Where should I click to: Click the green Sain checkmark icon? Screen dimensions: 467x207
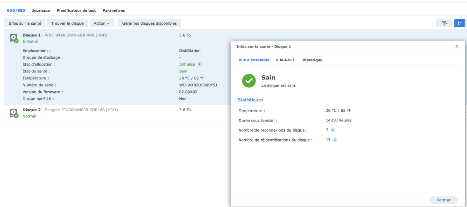pos(248,80)
